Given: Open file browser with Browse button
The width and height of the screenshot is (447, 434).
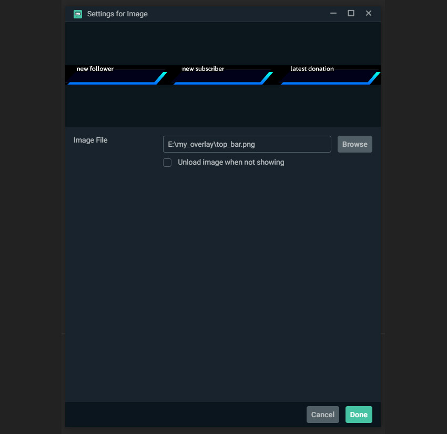Looking at the screenshot, I should coord(354,144).
